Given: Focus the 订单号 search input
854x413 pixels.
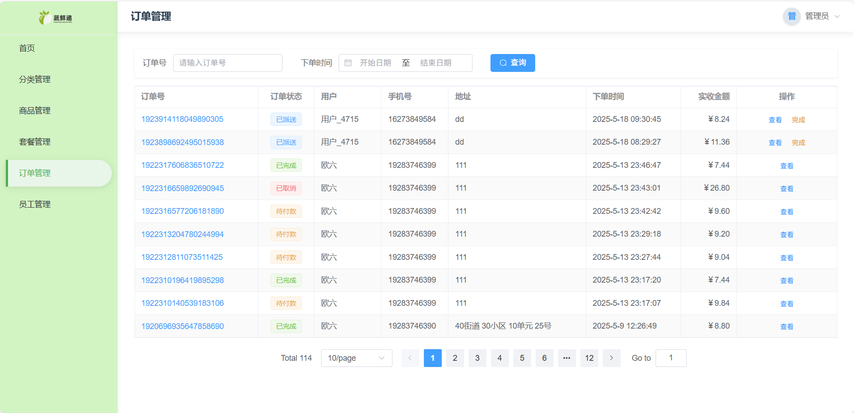Looking at the screenshot, I should [228, 63].
